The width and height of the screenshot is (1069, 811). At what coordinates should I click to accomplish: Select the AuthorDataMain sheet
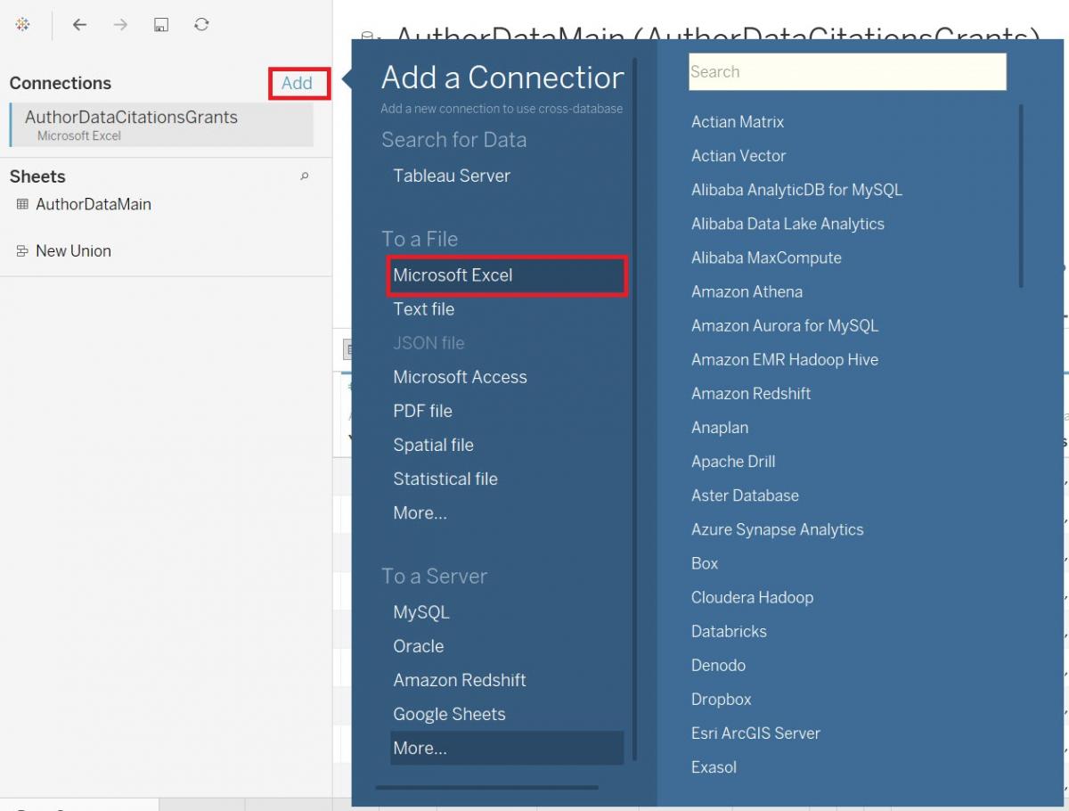tap(94, 204)
